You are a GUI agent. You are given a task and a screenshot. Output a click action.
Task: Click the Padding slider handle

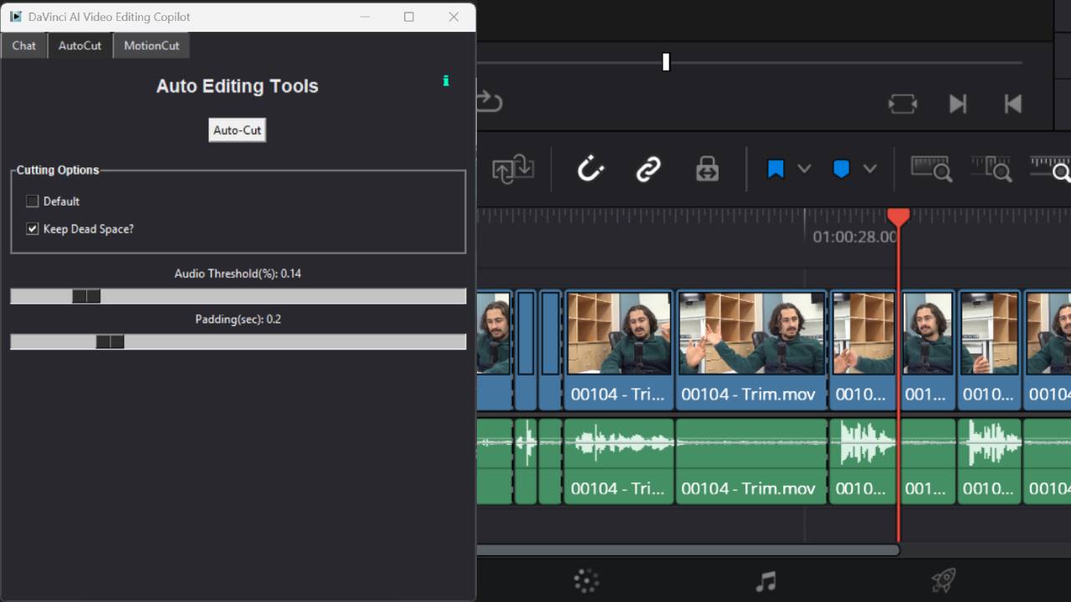tap(110, 342)
